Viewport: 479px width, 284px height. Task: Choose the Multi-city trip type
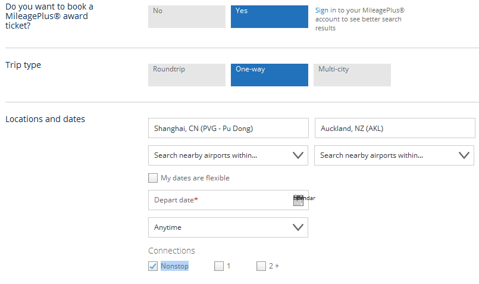pos(352,75)
